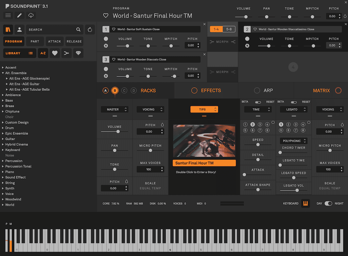Viewport: 348px width, 256px height.
Task: Open the MASTER module dropdown
Action: [x=115, y=109]
